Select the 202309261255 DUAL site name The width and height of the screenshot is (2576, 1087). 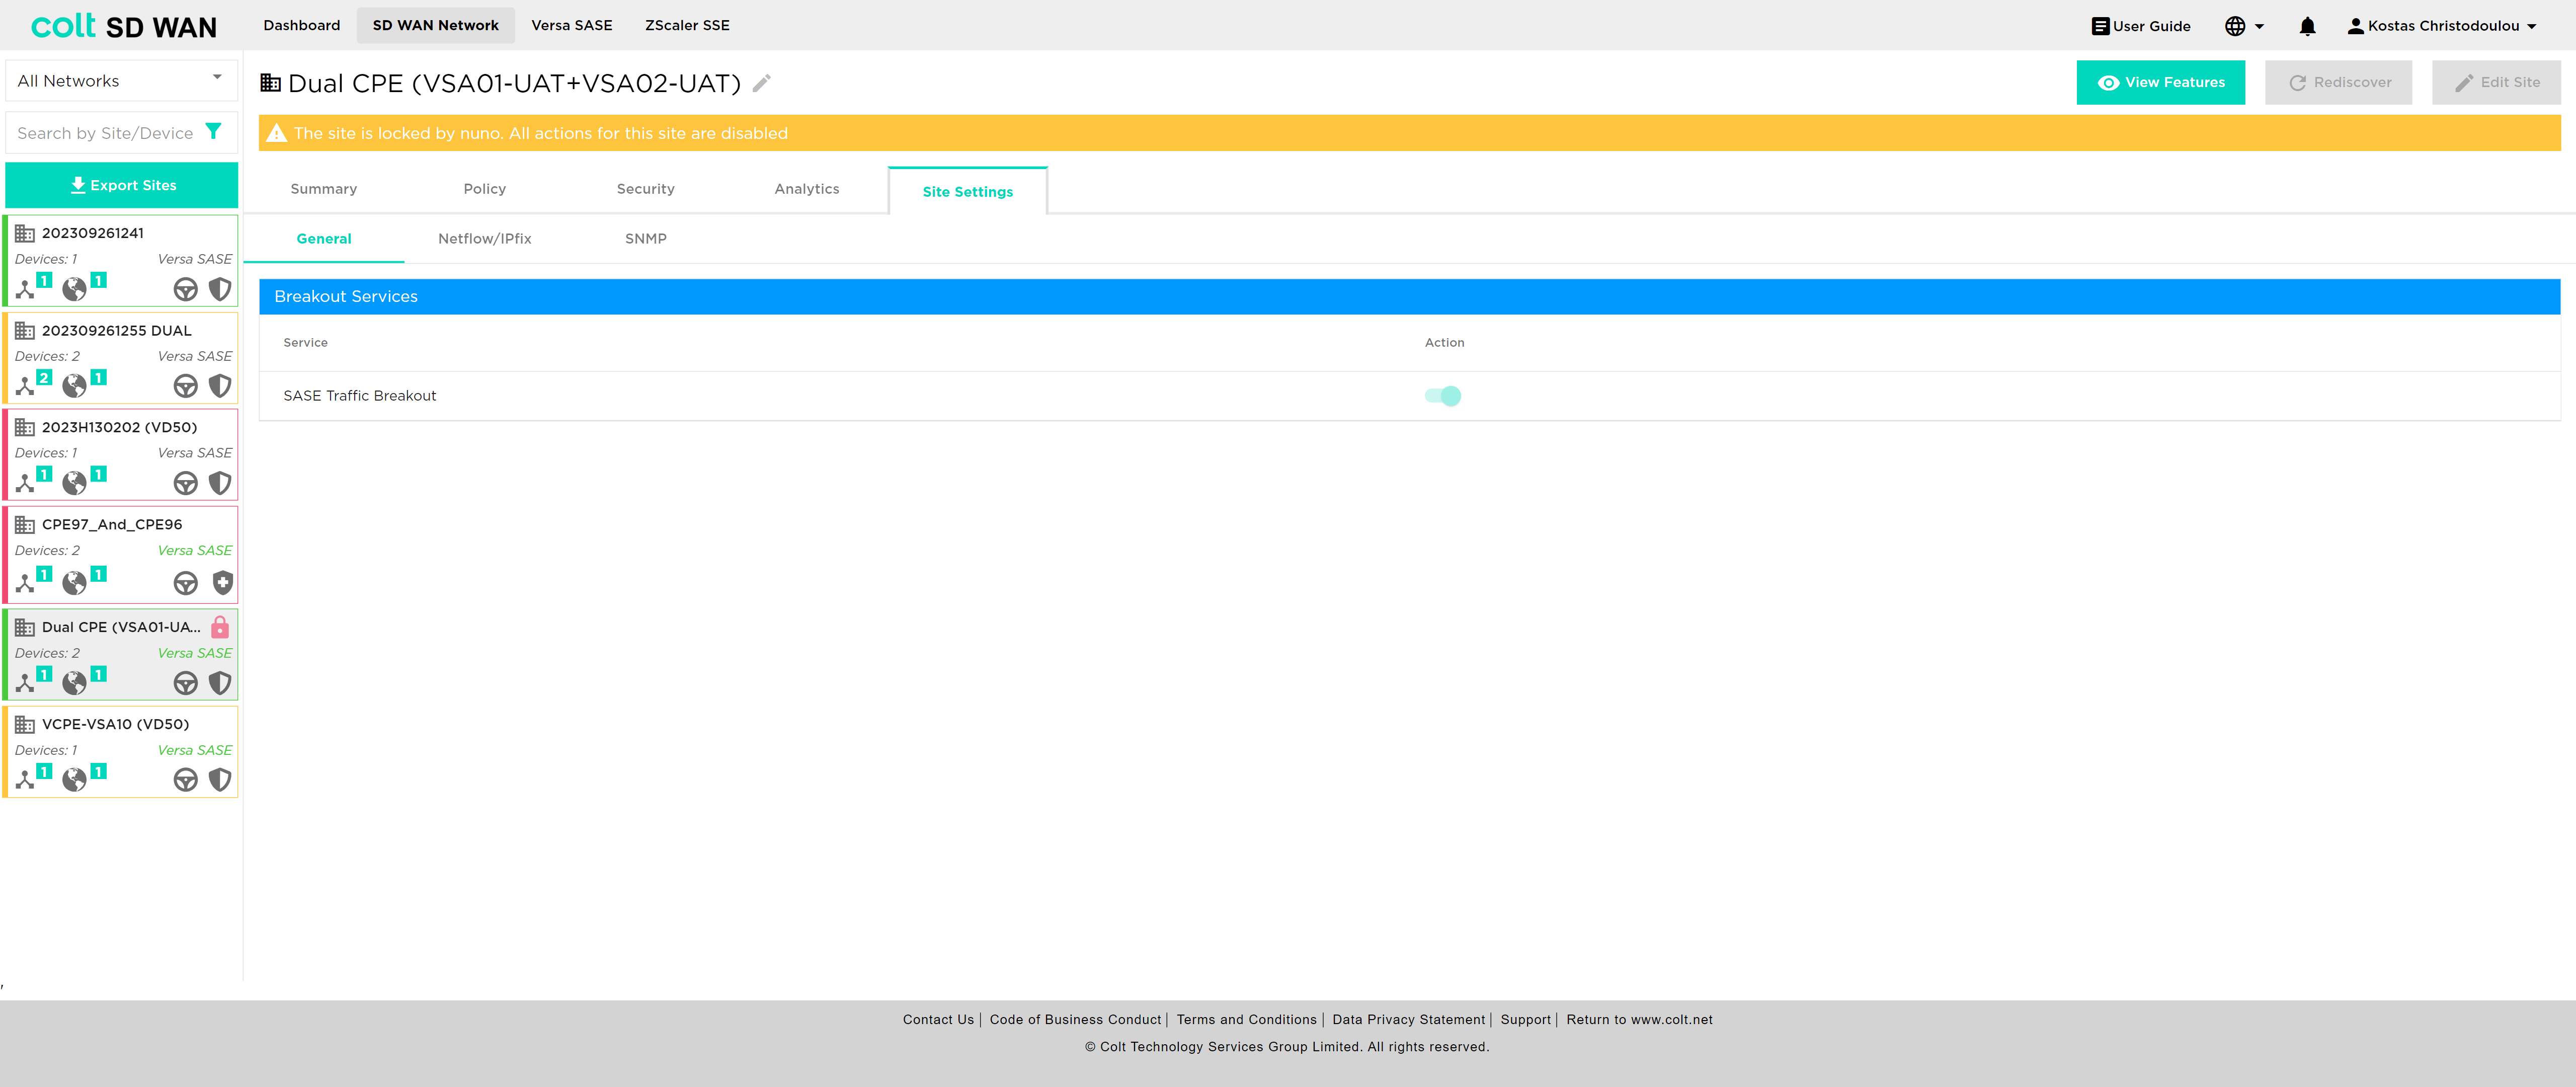[x=116, y=330]
